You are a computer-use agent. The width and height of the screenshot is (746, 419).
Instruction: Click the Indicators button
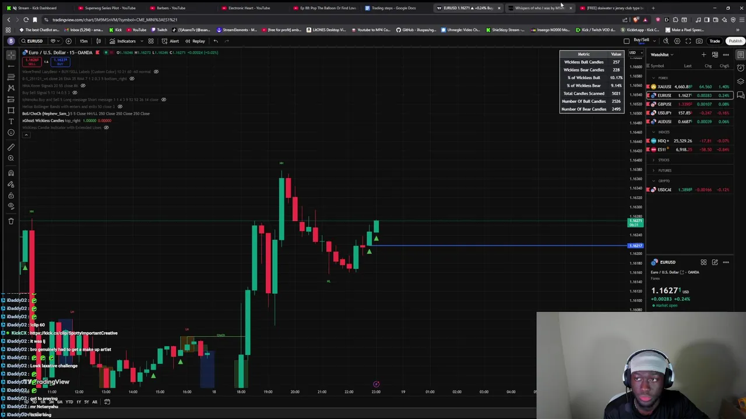point(122,41)
